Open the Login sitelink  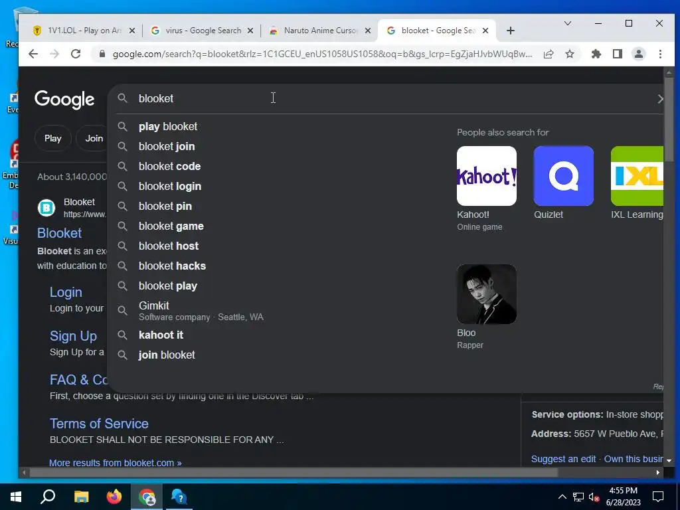(x=66, y=292)
